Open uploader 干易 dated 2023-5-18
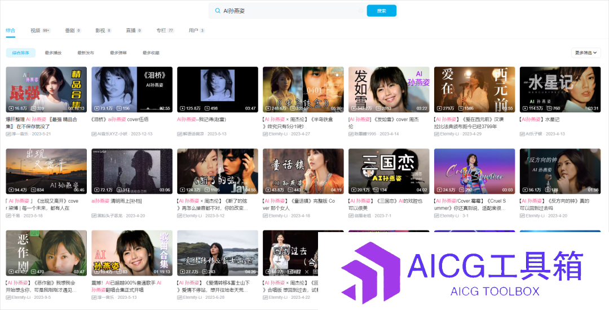Screen dimensions: 609x310 [x=16, y=216]
